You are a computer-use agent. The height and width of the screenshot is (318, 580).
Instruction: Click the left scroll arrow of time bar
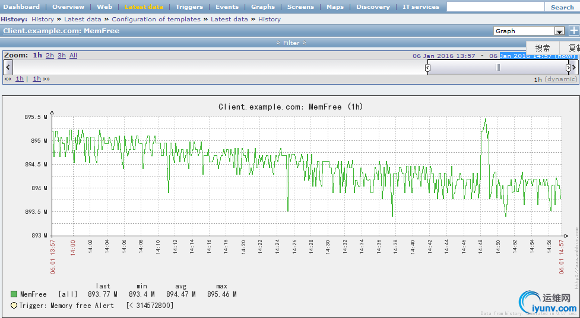8,67
